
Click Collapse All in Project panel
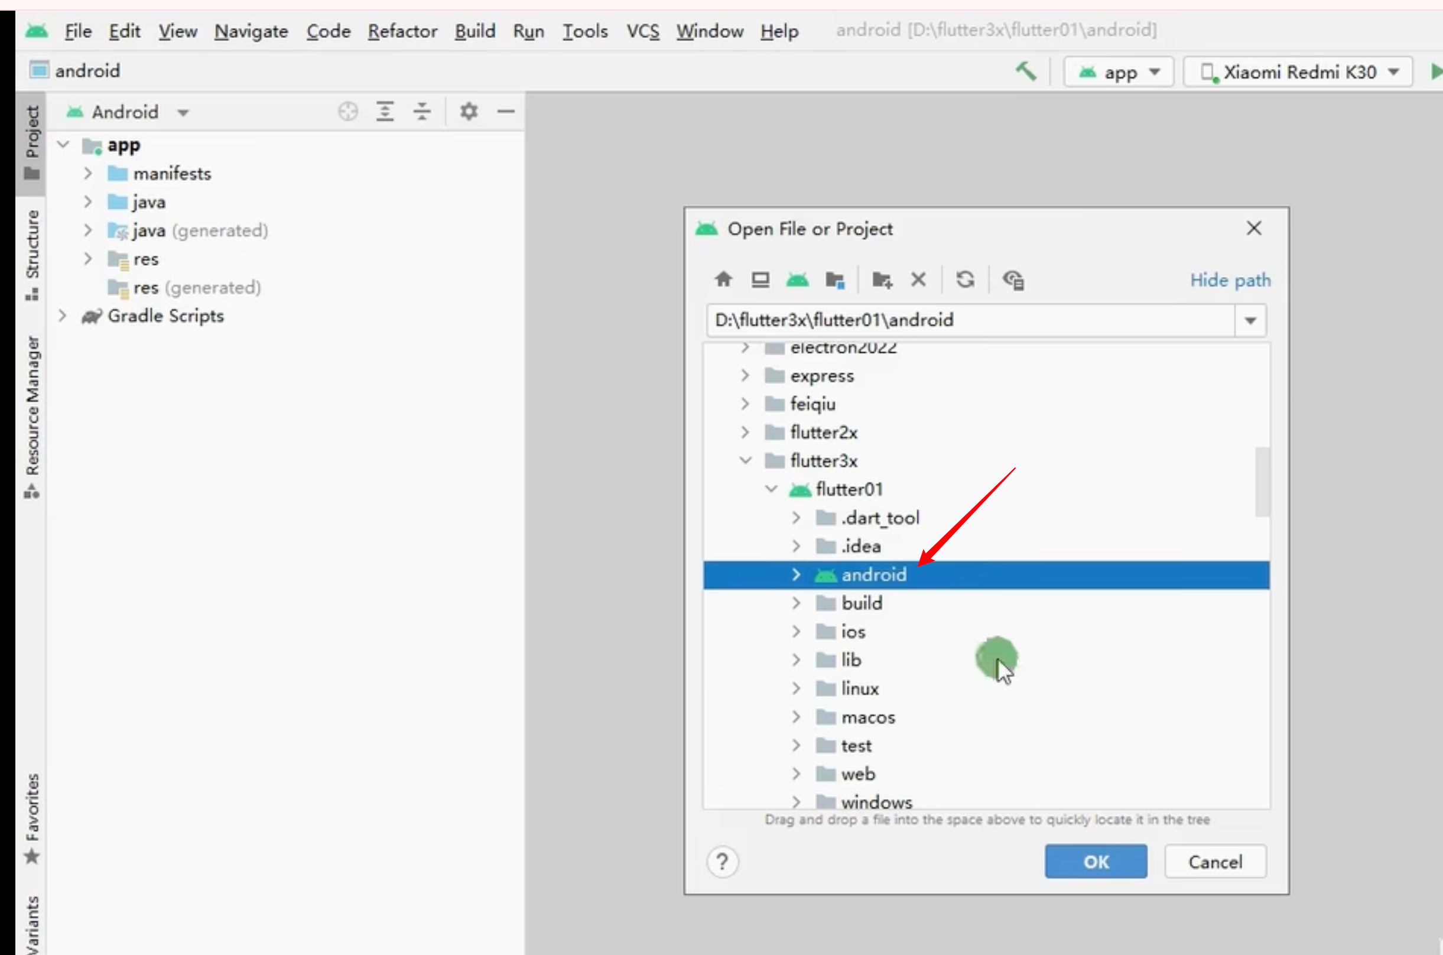tap(422, 112)
